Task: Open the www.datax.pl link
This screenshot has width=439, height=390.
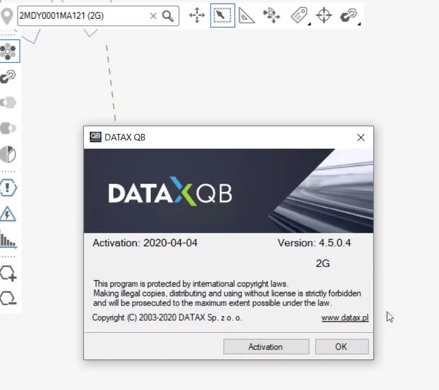Action: pos(345,318)
